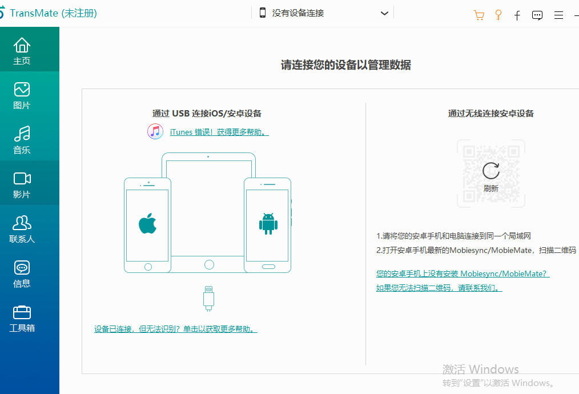Open link about device connected but unrecognized
The height and width of the screenshot is (394, 579).
pyautogui.click(x=175, y=329)
